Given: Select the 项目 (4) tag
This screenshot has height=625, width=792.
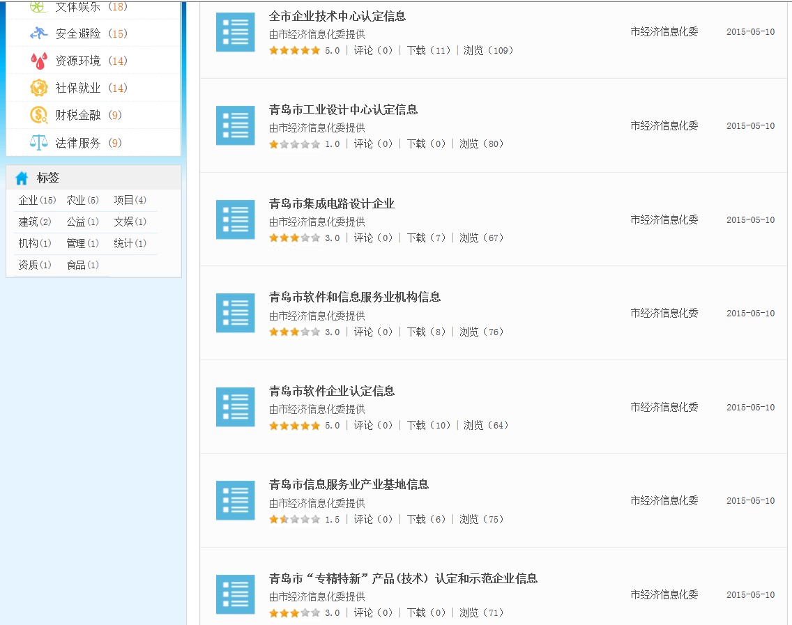Looking at the screenshot, I should click(130, 201).
